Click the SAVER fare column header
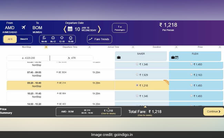Image resolution: width=224 pixels, height=138 pixels. pos(141,56)
